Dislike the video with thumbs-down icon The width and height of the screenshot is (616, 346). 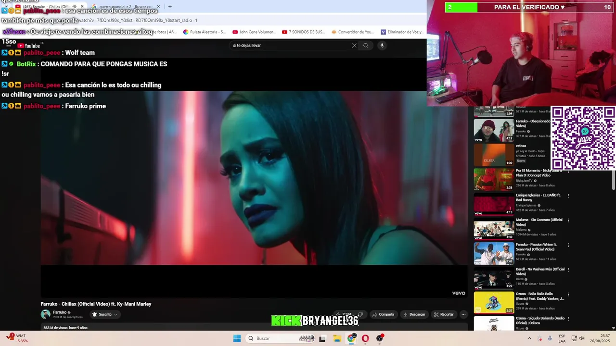coord(360,315)
